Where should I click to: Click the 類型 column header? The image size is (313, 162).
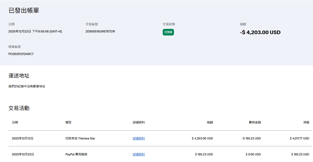tap(68, 122)
